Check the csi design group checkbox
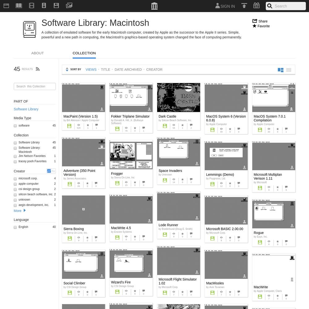 coord(15,189)
